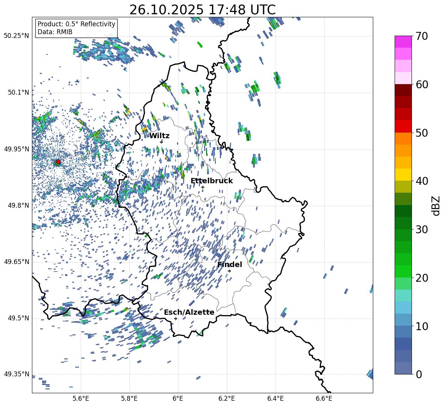
Task: Click the cross marker below Findel
Action: (229, 271)
